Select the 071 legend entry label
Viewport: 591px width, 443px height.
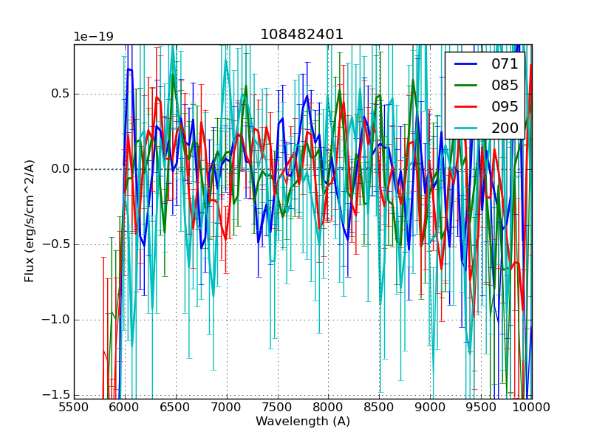[505, 64]
